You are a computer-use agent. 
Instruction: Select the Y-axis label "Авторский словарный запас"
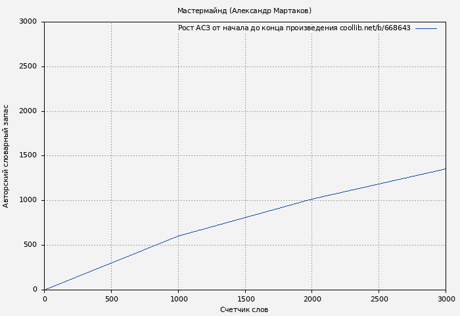(x=6, y=156)
